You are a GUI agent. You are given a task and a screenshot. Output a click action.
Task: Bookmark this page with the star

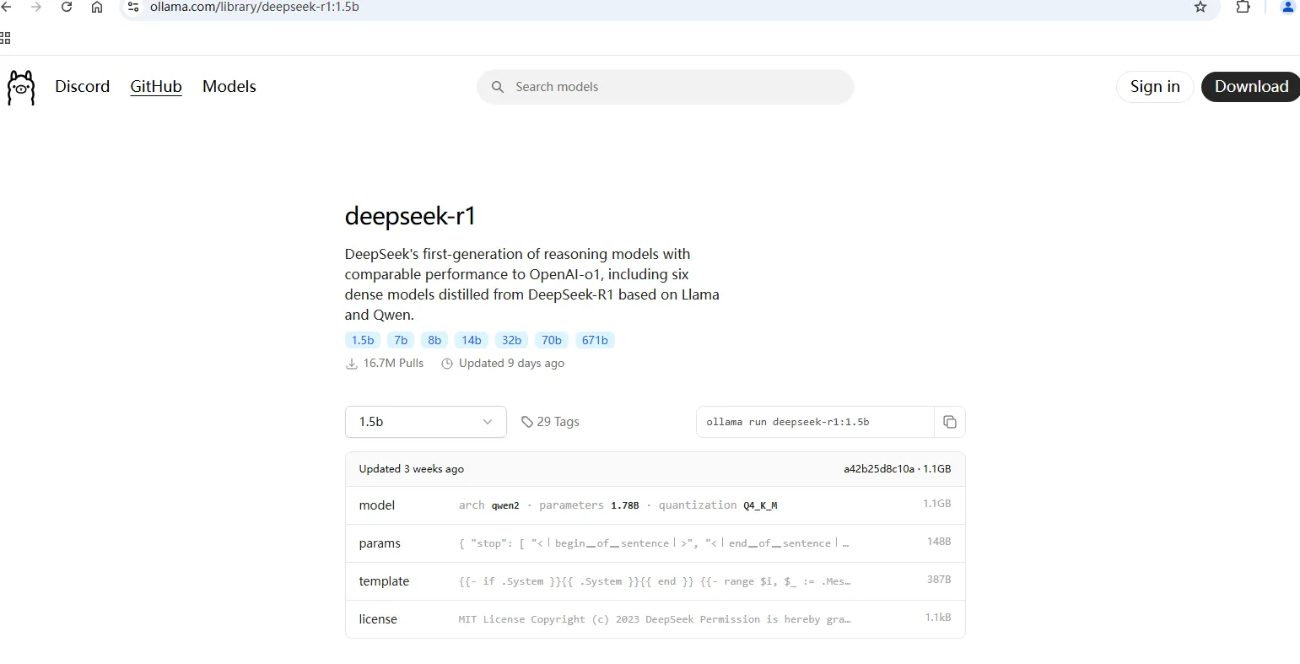pos(1200,7)
